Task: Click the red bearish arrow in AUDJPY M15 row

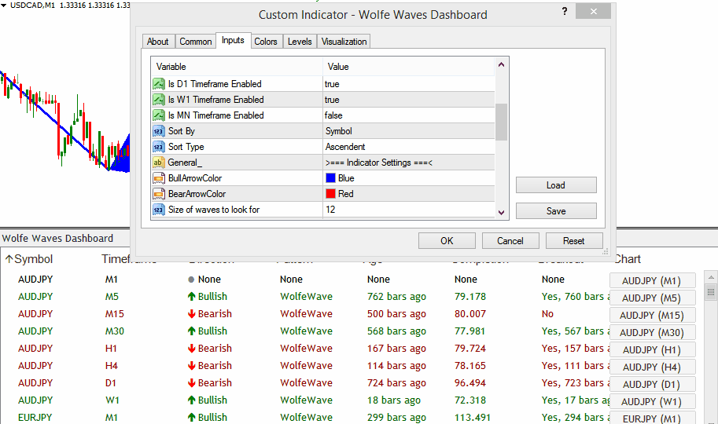Action: pyautogui.click(x=190, y=314)
